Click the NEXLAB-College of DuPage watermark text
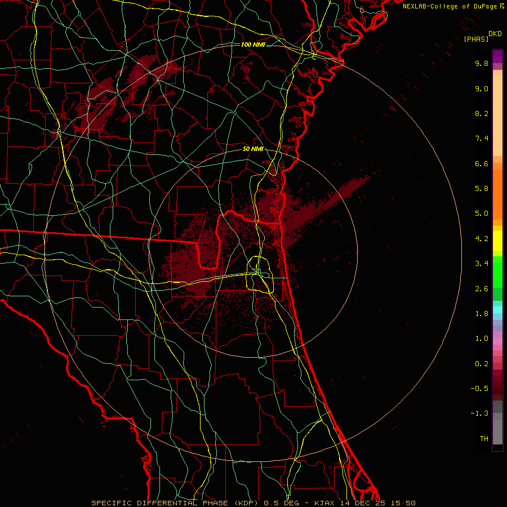The height and width of the screenshot is (507, 507). pyautogui.click(x=450, y=6)
